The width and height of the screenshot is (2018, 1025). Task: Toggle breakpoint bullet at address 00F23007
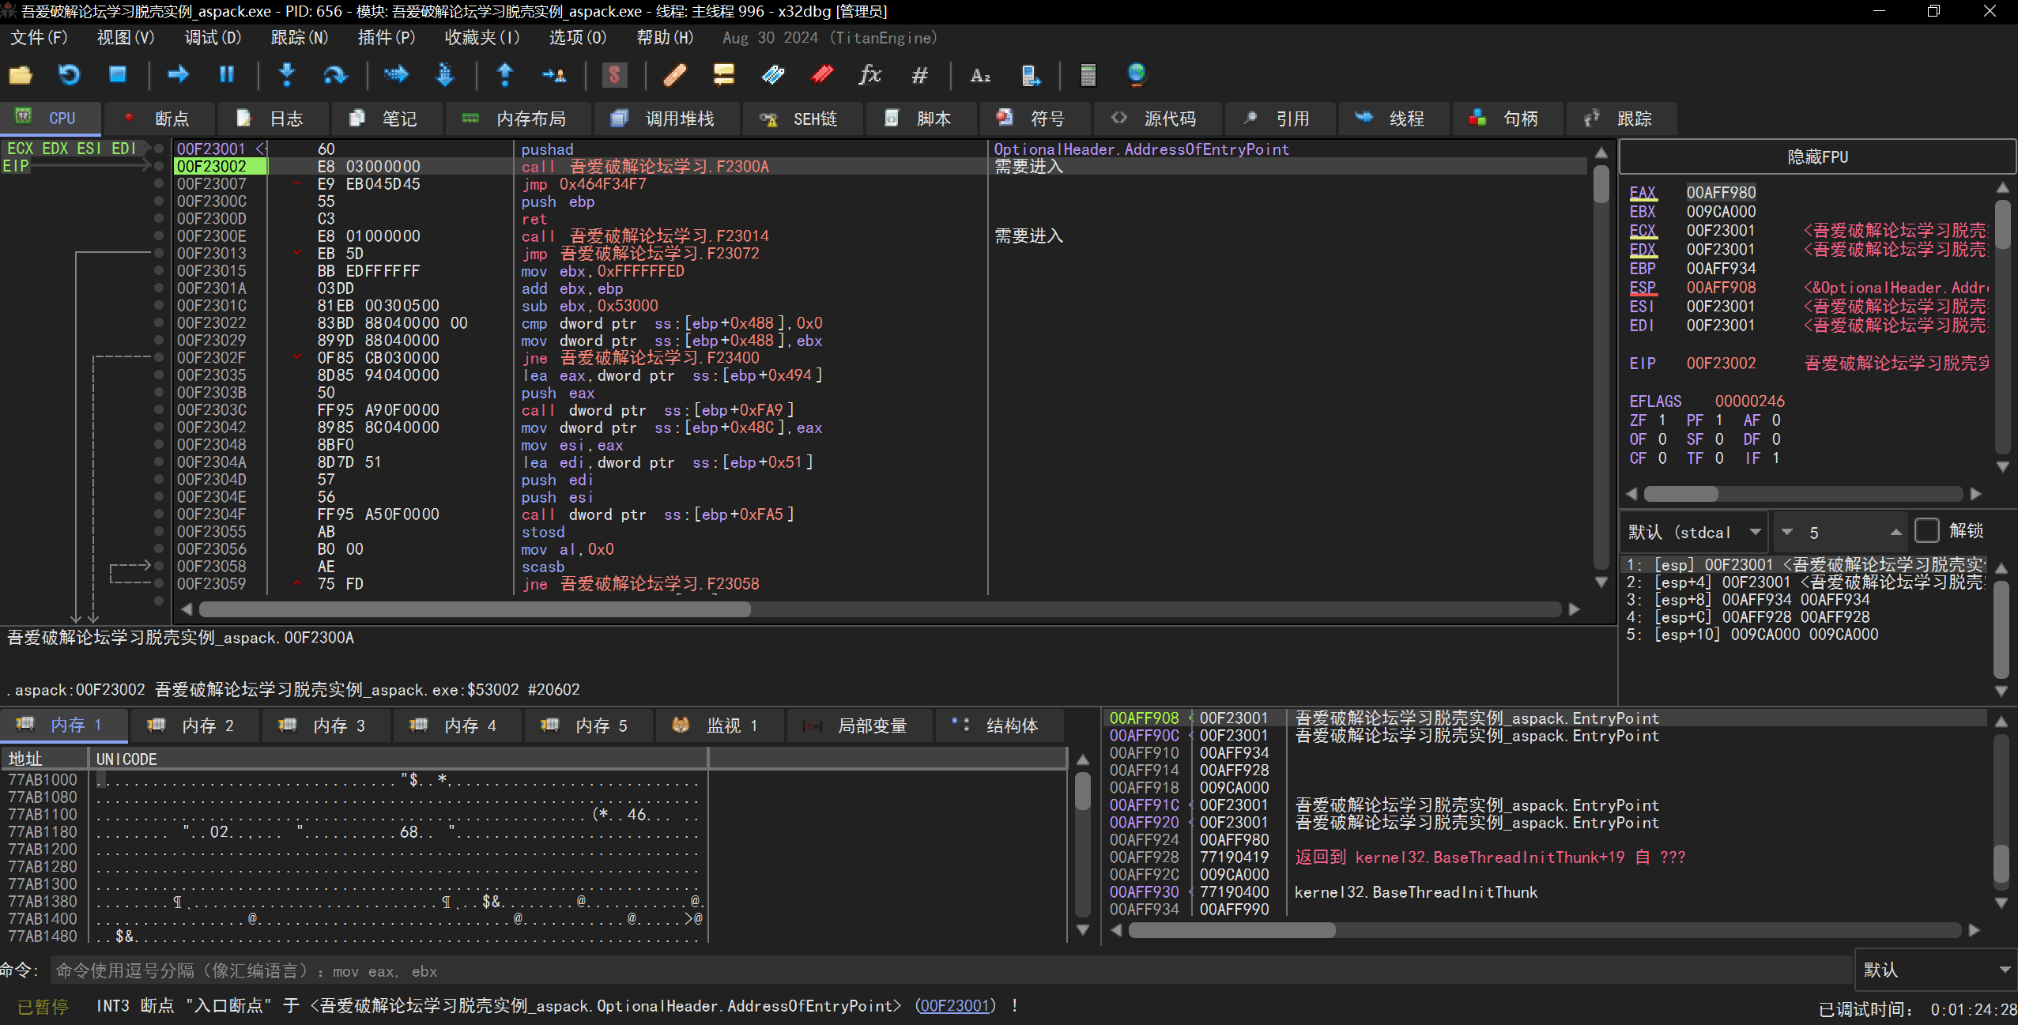point(159,183)
